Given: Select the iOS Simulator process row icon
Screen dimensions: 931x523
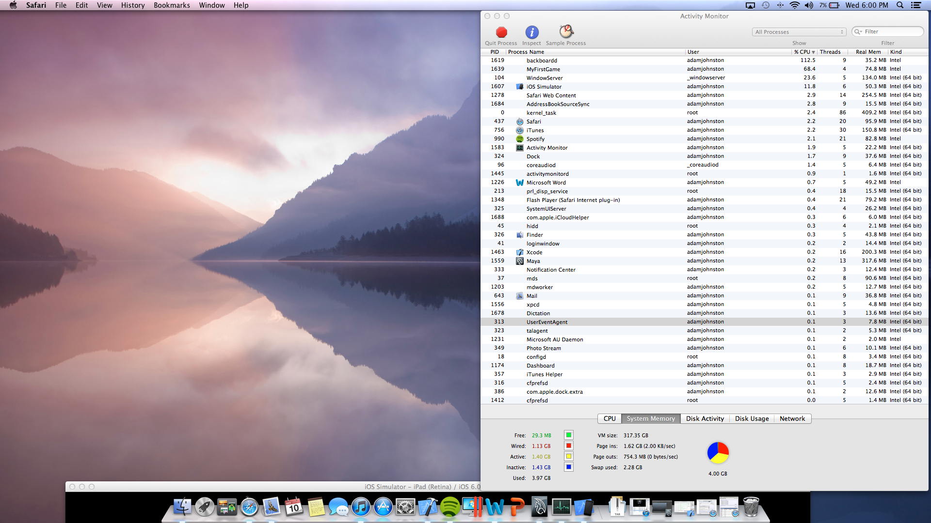Looking at the screenshot, I should coord(520,87).
